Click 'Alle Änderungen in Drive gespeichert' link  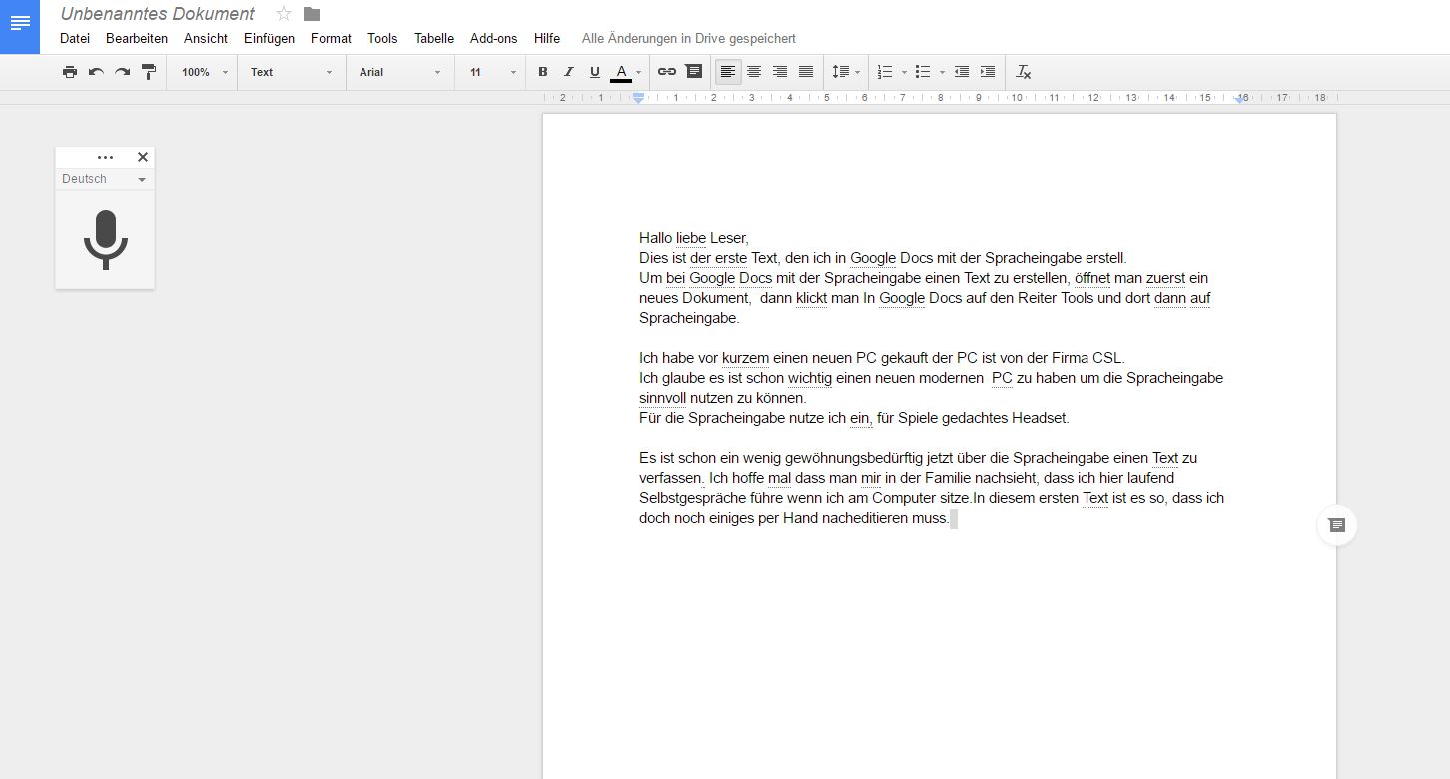pyautogui.click(x=689, y=38)
